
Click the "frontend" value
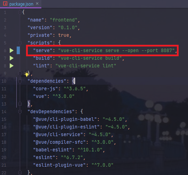pos(64,20)
